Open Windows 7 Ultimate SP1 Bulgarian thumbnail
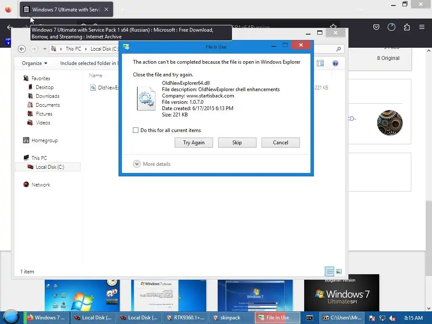Image resolution: width=432 pixels, height=324 pixels. (342, 293)
